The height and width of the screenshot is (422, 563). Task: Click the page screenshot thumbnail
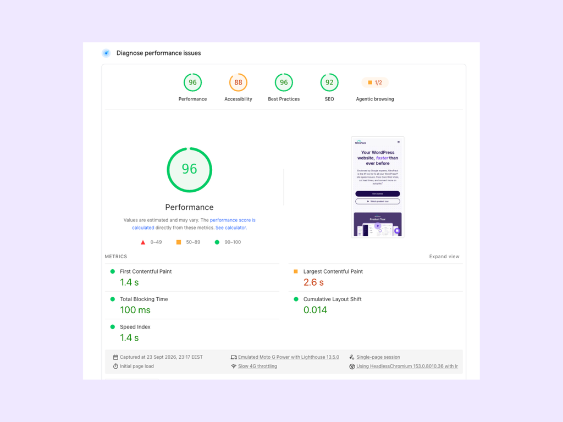coord(377,187)
